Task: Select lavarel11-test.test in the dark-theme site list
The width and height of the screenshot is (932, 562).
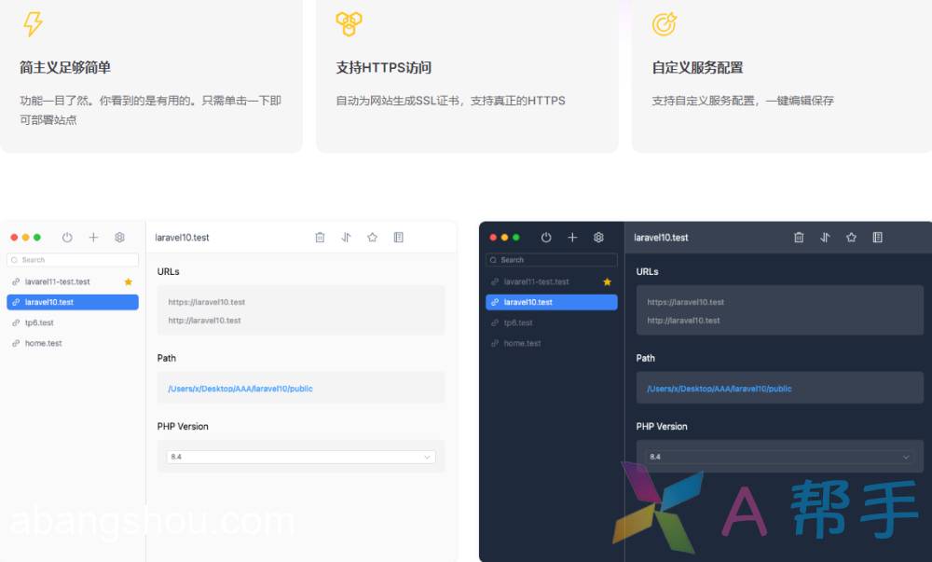Action: (x=536, y=281)
